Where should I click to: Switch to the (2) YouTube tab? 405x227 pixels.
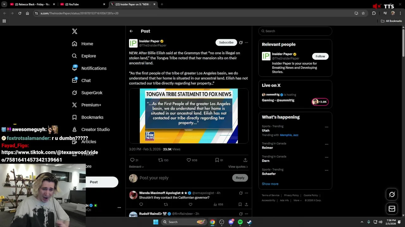click(83, 4)
